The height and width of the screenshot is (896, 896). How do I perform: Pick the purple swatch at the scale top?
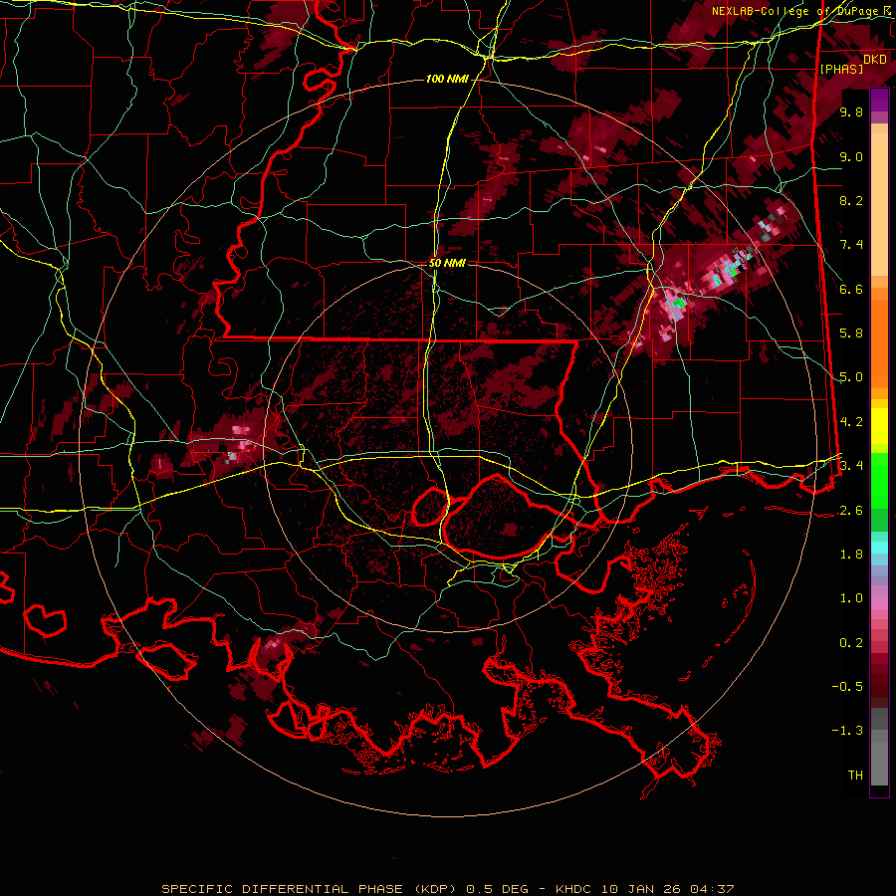(879, 100)
